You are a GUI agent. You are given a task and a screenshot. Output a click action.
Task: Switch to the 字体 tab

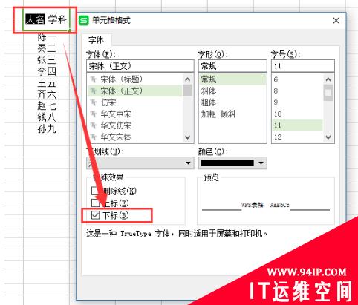pos(97,40)
